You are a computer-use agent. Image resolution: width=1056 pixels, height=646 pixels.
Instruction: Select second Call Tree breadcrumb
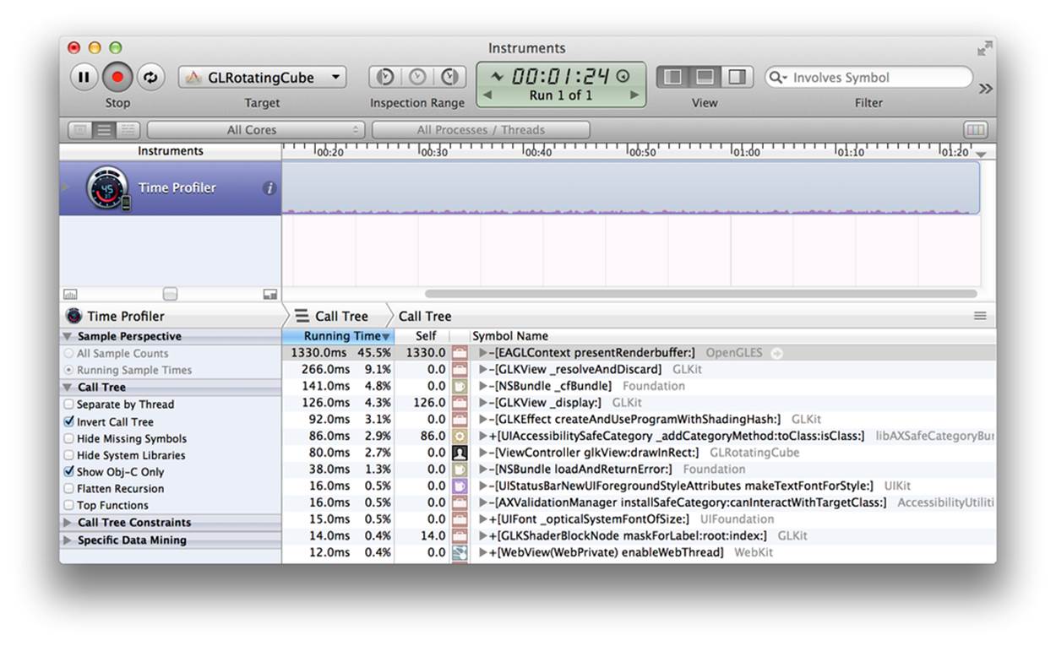coord(425,316)
